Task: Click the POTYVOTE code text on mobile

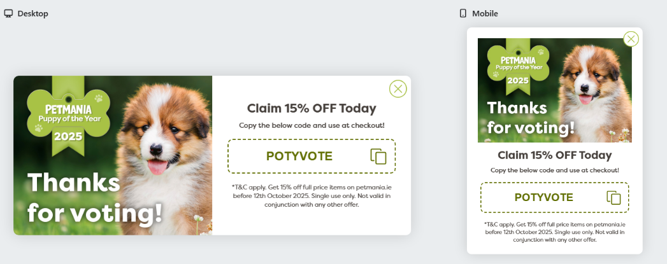Action: pos(543,197)
